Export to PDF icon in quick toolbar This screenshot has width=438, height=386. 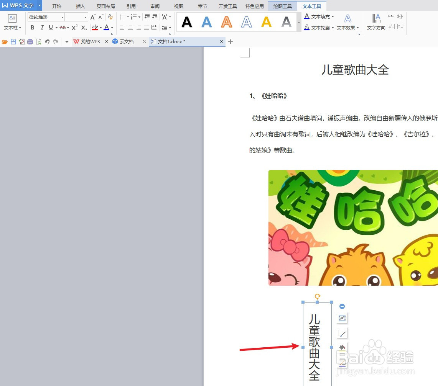tap(22, 42)
